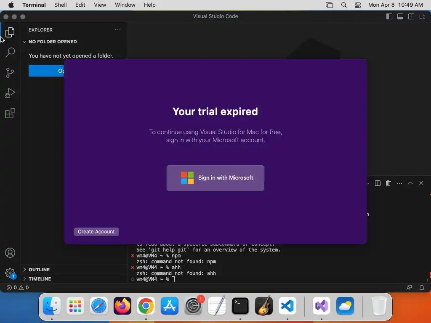Click 'You have not yet opened a folder.' text
Image resolution: width=431 pixels, height=323 pixels.
point(71,56)
